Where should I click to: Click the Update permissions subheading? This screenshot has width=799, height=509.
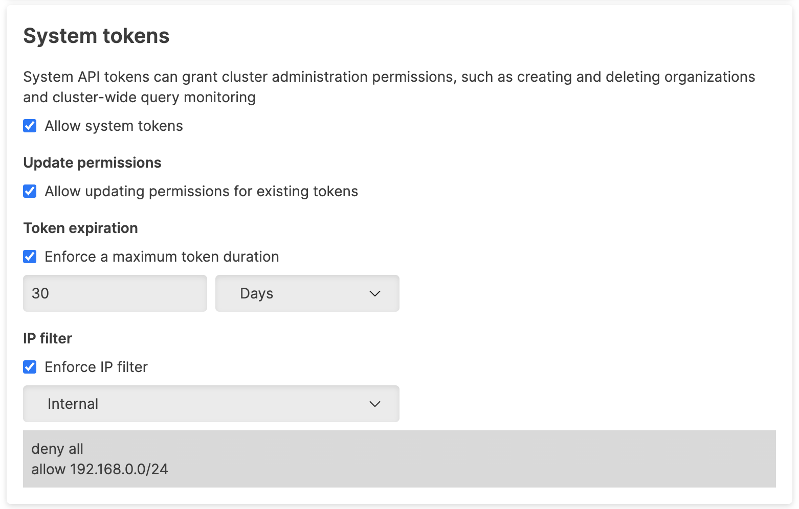point(92,163)
